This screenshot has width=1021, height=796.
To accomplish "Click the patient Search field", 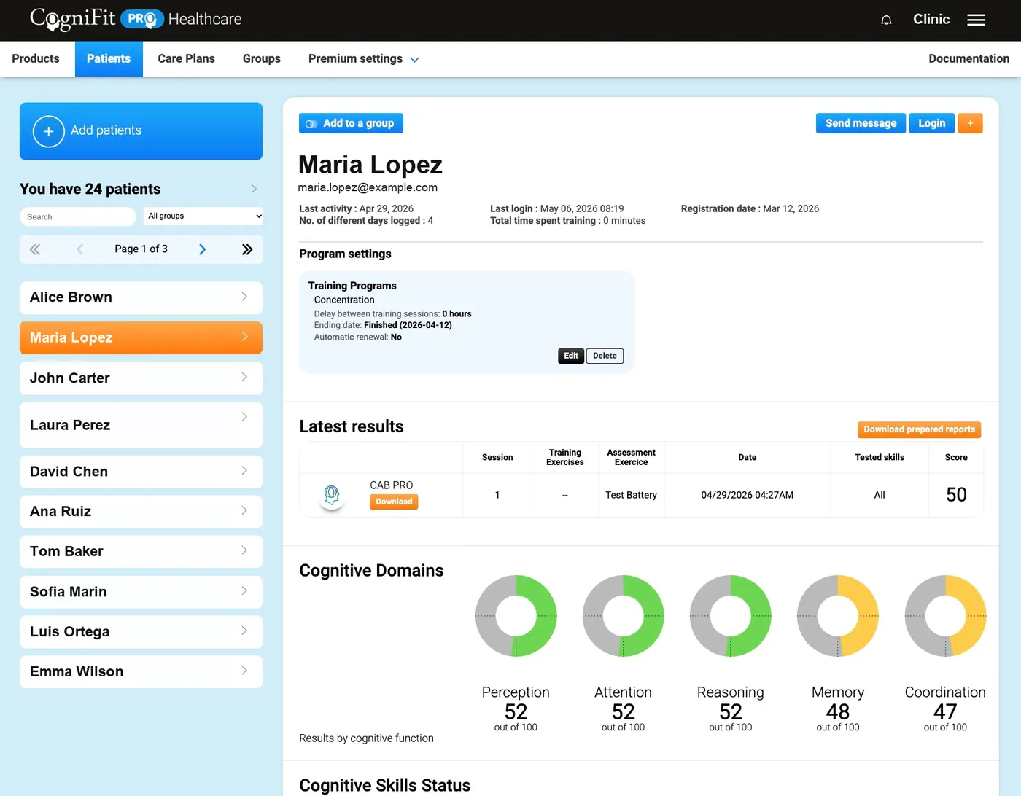I will (78, 216).
